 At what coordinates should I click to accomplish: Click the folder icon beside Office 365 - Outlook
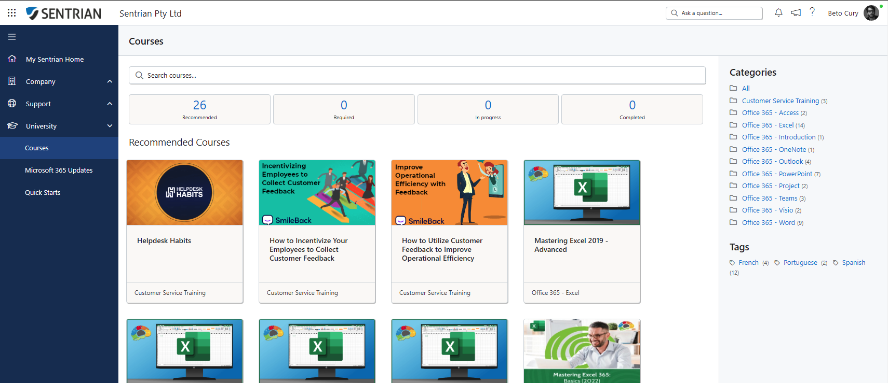pyautogui.click(x=733, y=161)
